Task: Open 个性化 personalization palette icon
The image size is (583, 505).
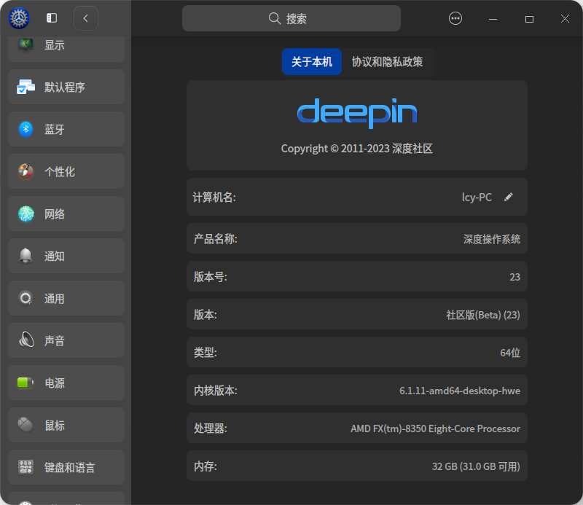Action: (26, 171)
